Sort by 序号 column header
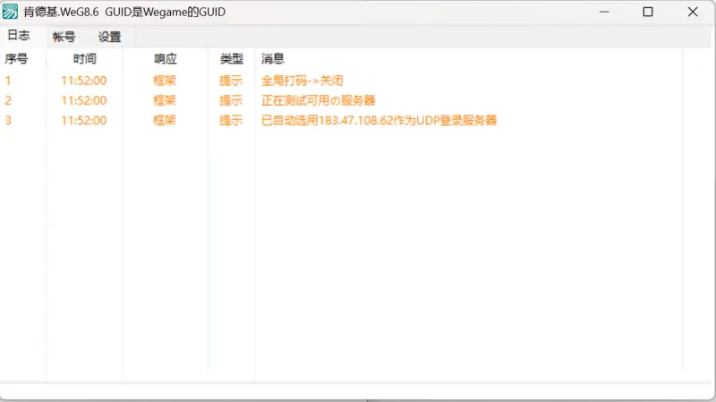This screenshot has height=402, width=716. coord(17,59)
